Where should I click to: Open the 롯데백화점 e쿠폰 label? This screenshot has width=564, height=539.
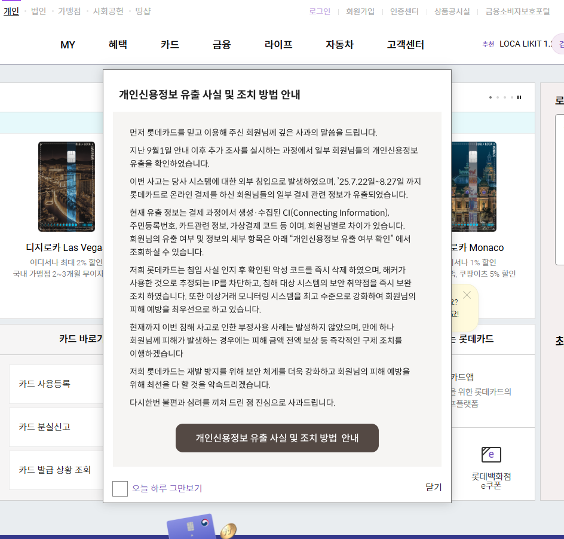coord(491,481)
